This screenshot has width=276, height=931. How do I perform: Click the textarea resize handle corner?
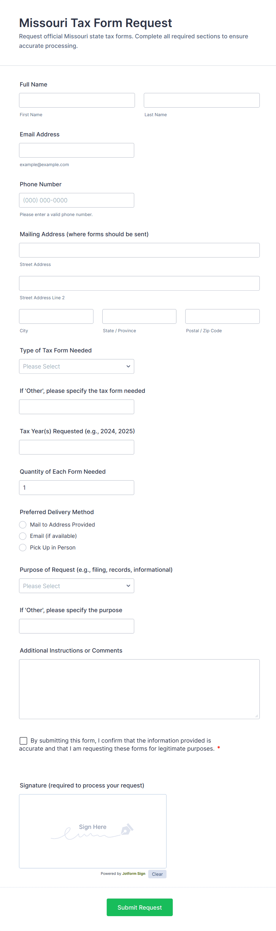(x=256, y=716)
